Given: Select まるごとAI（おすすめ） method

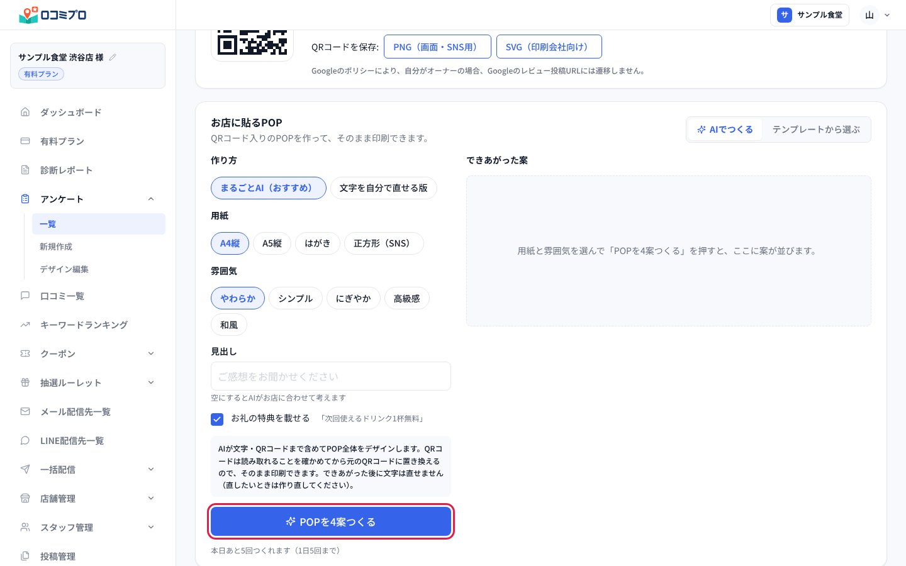Looking at the screenshot, I should [269, 188].
